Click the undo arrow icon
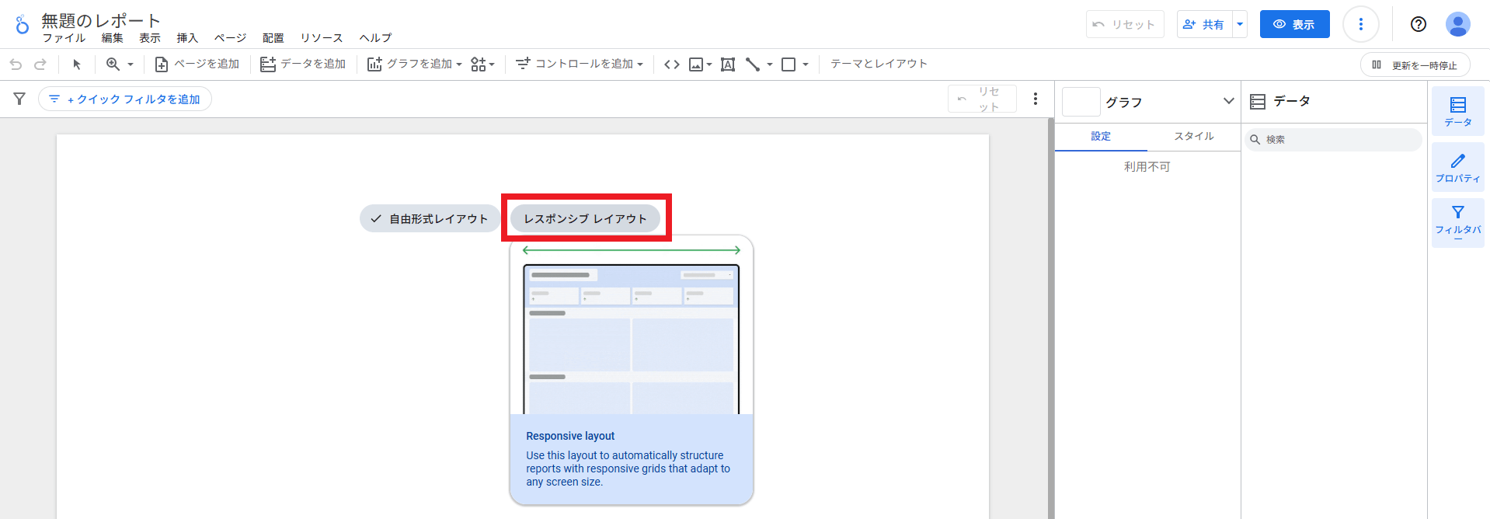 tap(16, 64)
